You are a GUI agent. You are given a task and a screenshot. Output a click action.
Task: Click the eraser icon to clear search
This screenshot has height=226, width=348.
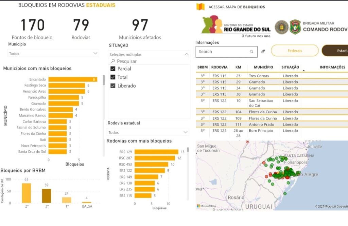pyautogui.click(x=263, y=52)
